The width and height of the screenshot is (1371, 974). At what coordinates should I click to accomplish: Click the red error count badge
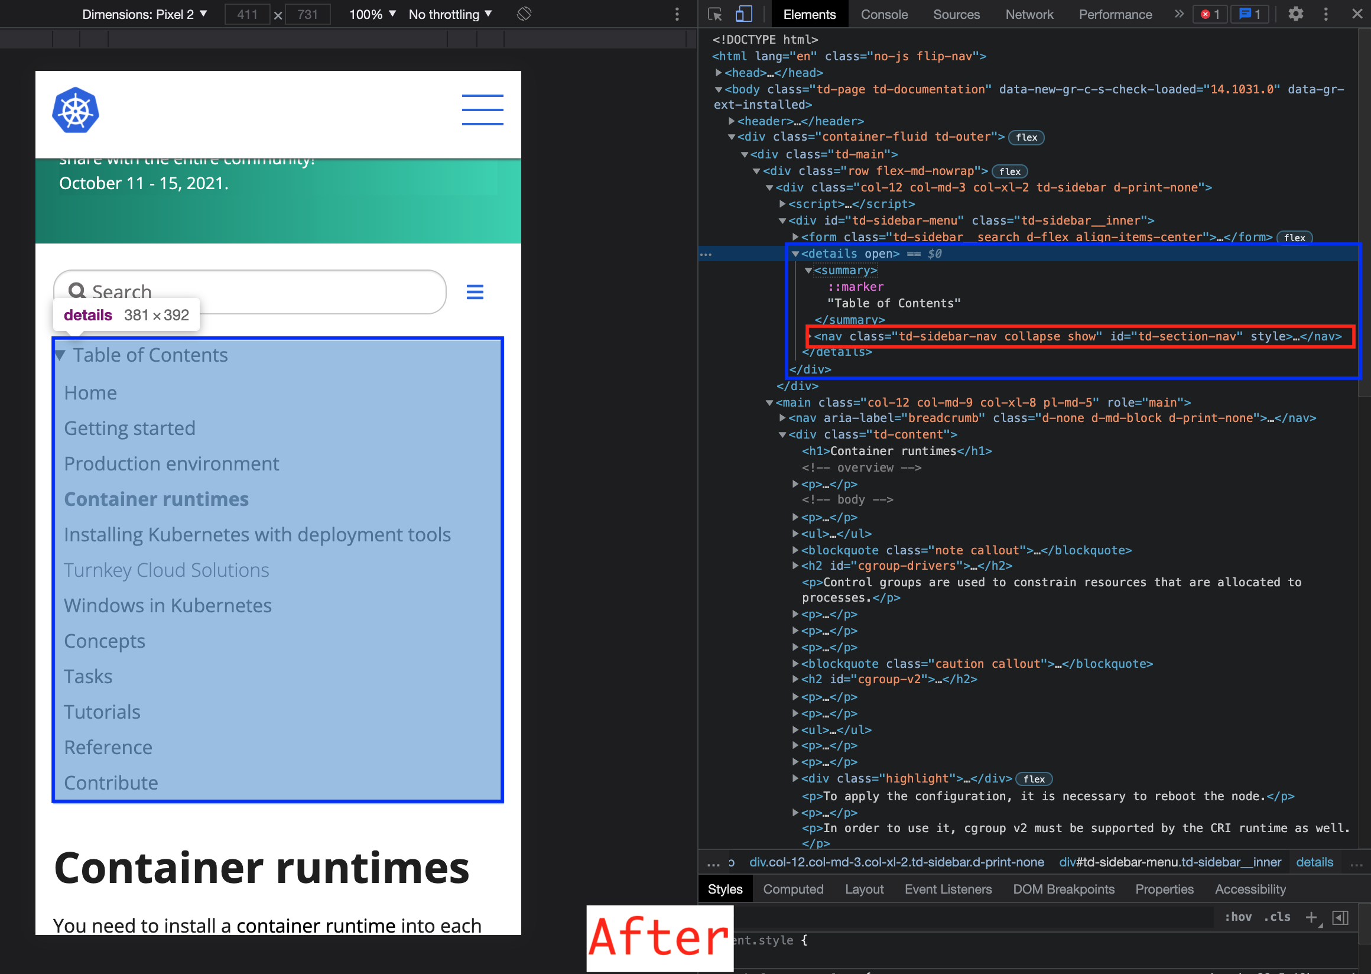coord(1210,14)
